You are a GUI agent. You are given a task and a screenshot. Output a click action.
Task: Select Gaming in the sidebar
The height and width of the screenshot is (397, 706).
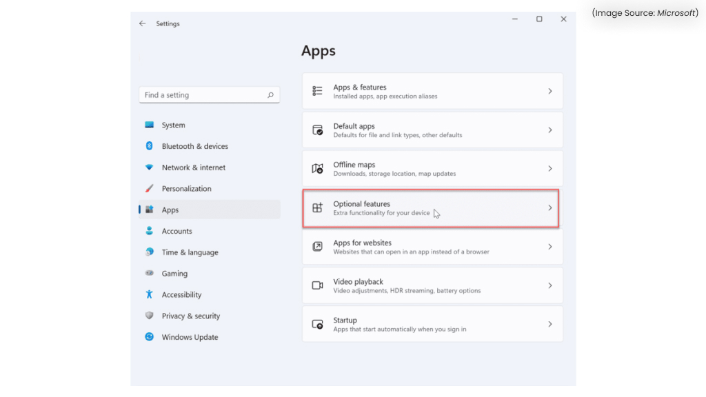pyautogui.click(x=174, y=274)
